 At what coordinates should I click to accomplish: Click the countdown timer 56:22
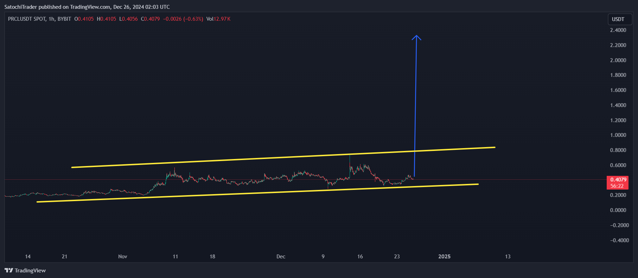point(617,186)
